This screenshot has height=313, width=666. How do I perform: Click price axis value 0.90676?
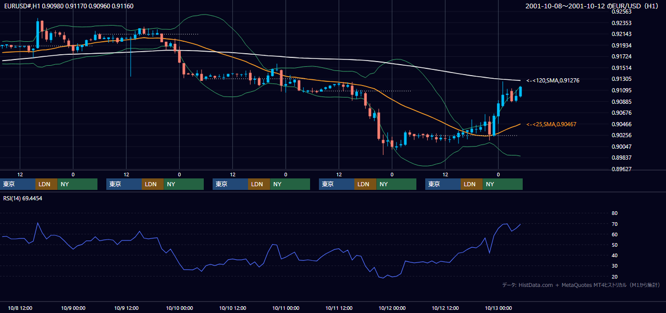[x=621, y=113]
